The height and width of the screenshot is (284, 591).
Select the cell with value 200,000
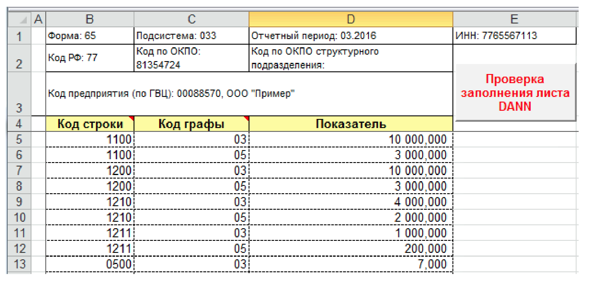pos(351,248)
